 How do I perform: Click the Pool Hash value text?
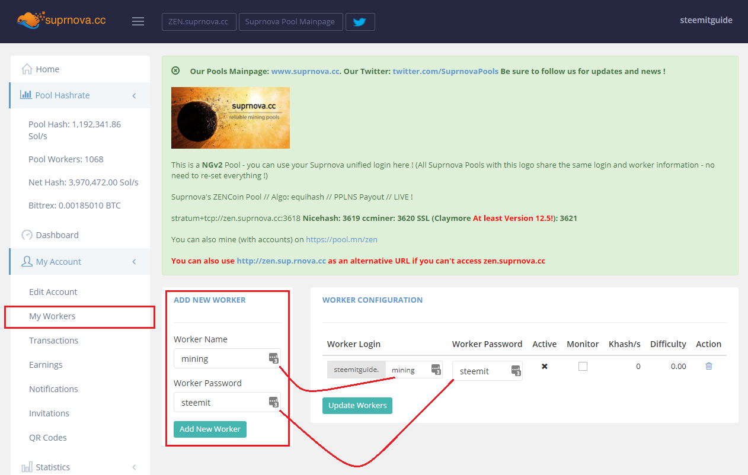coord(75,130)
